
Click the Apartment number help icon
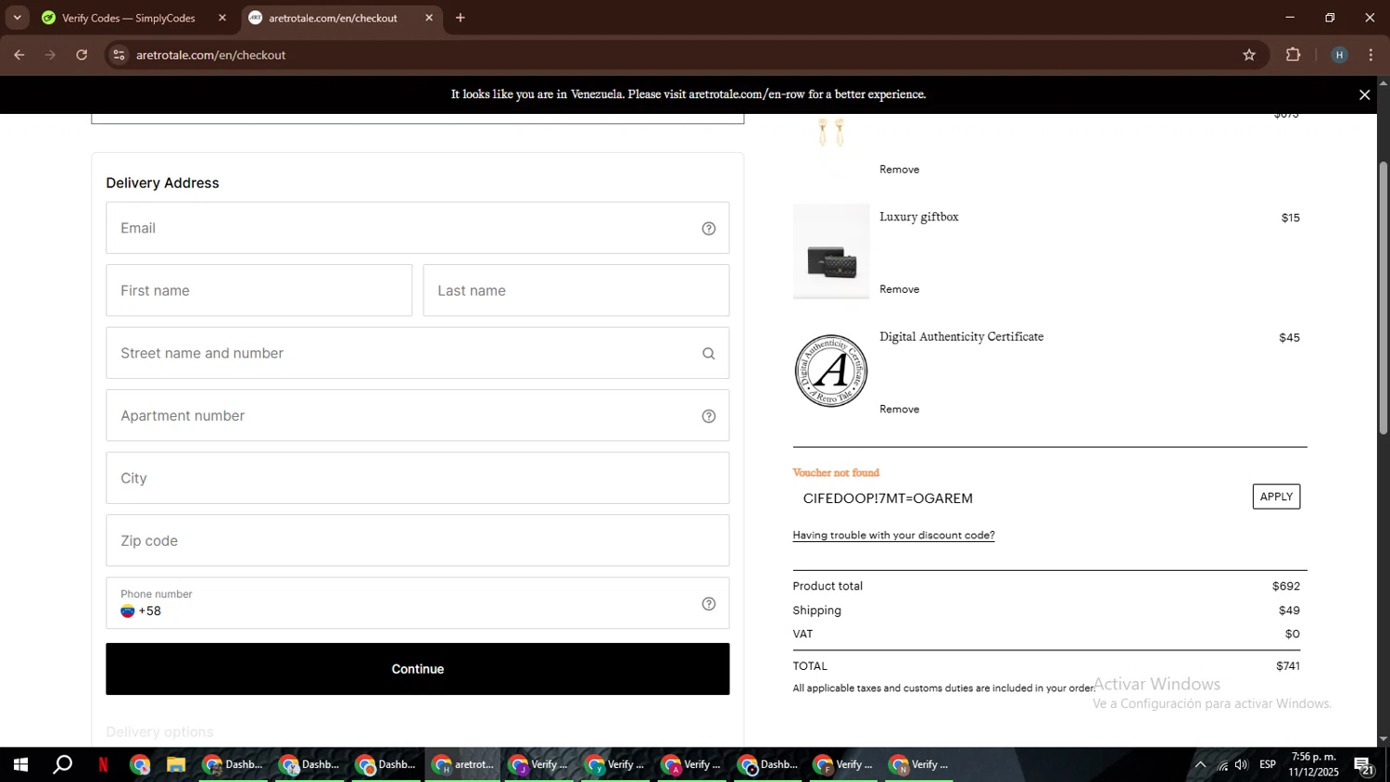point(709,417)
